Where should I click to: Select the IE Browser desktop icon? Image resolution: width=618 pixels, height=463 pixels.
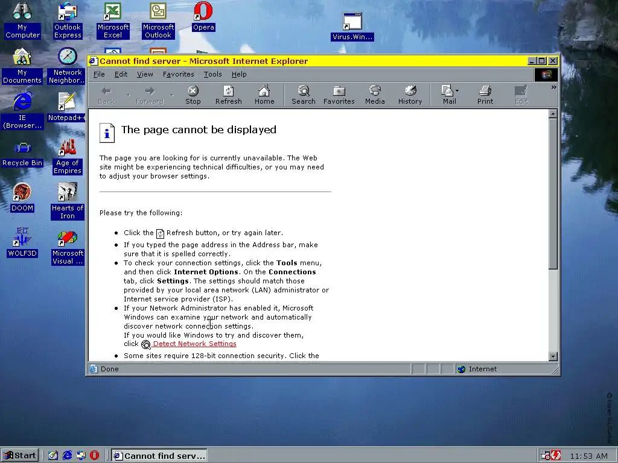(x=22, y=111)
